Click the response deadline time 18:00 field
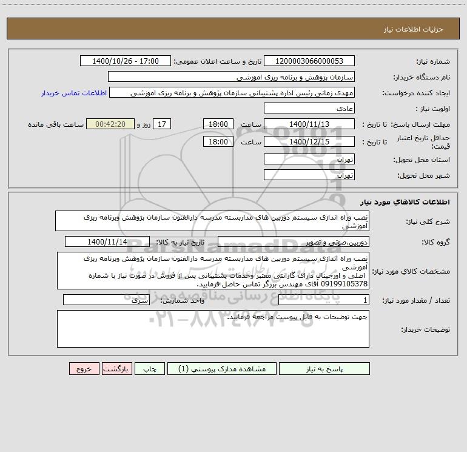Image resolution: width=467 pixels, height=452 pixels. (x=218, y=124)
